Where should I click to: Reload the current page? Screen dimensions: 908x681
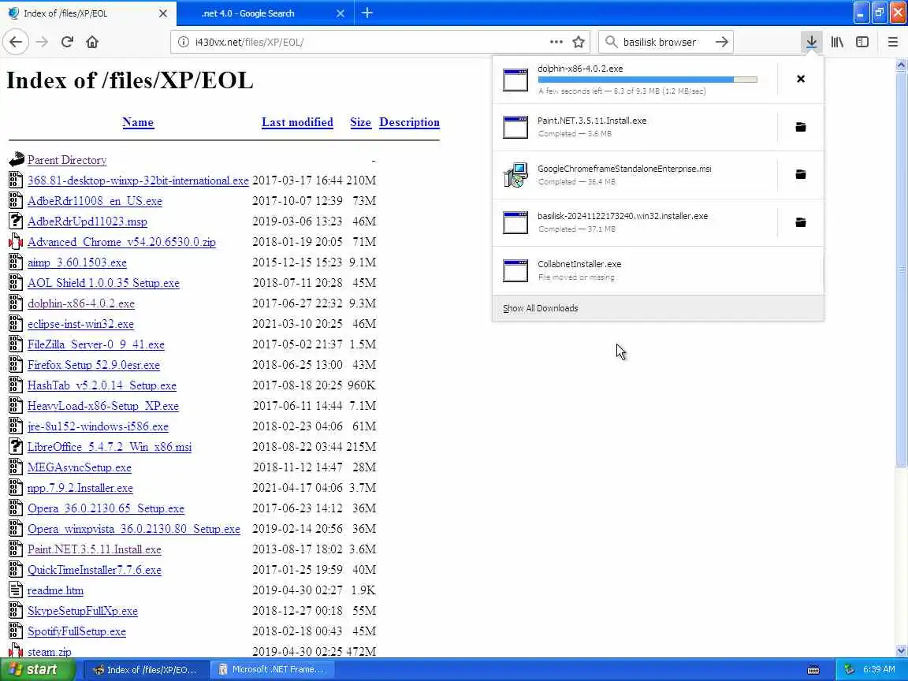67,42
